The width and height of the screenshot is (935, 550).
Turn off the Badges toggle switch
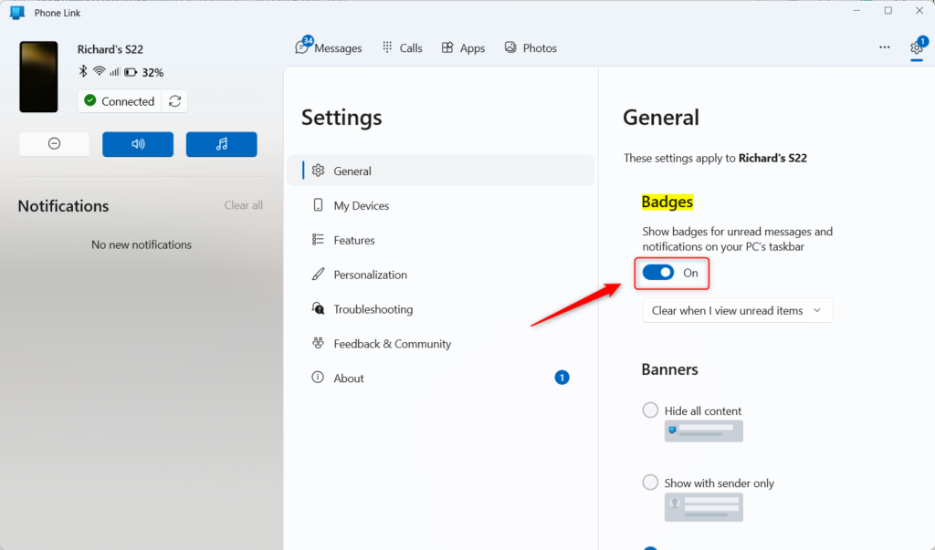[x=658, y=273]
